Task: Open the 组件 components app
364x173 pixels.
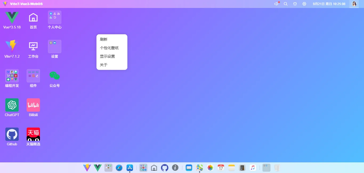Action: pos(33,76)
